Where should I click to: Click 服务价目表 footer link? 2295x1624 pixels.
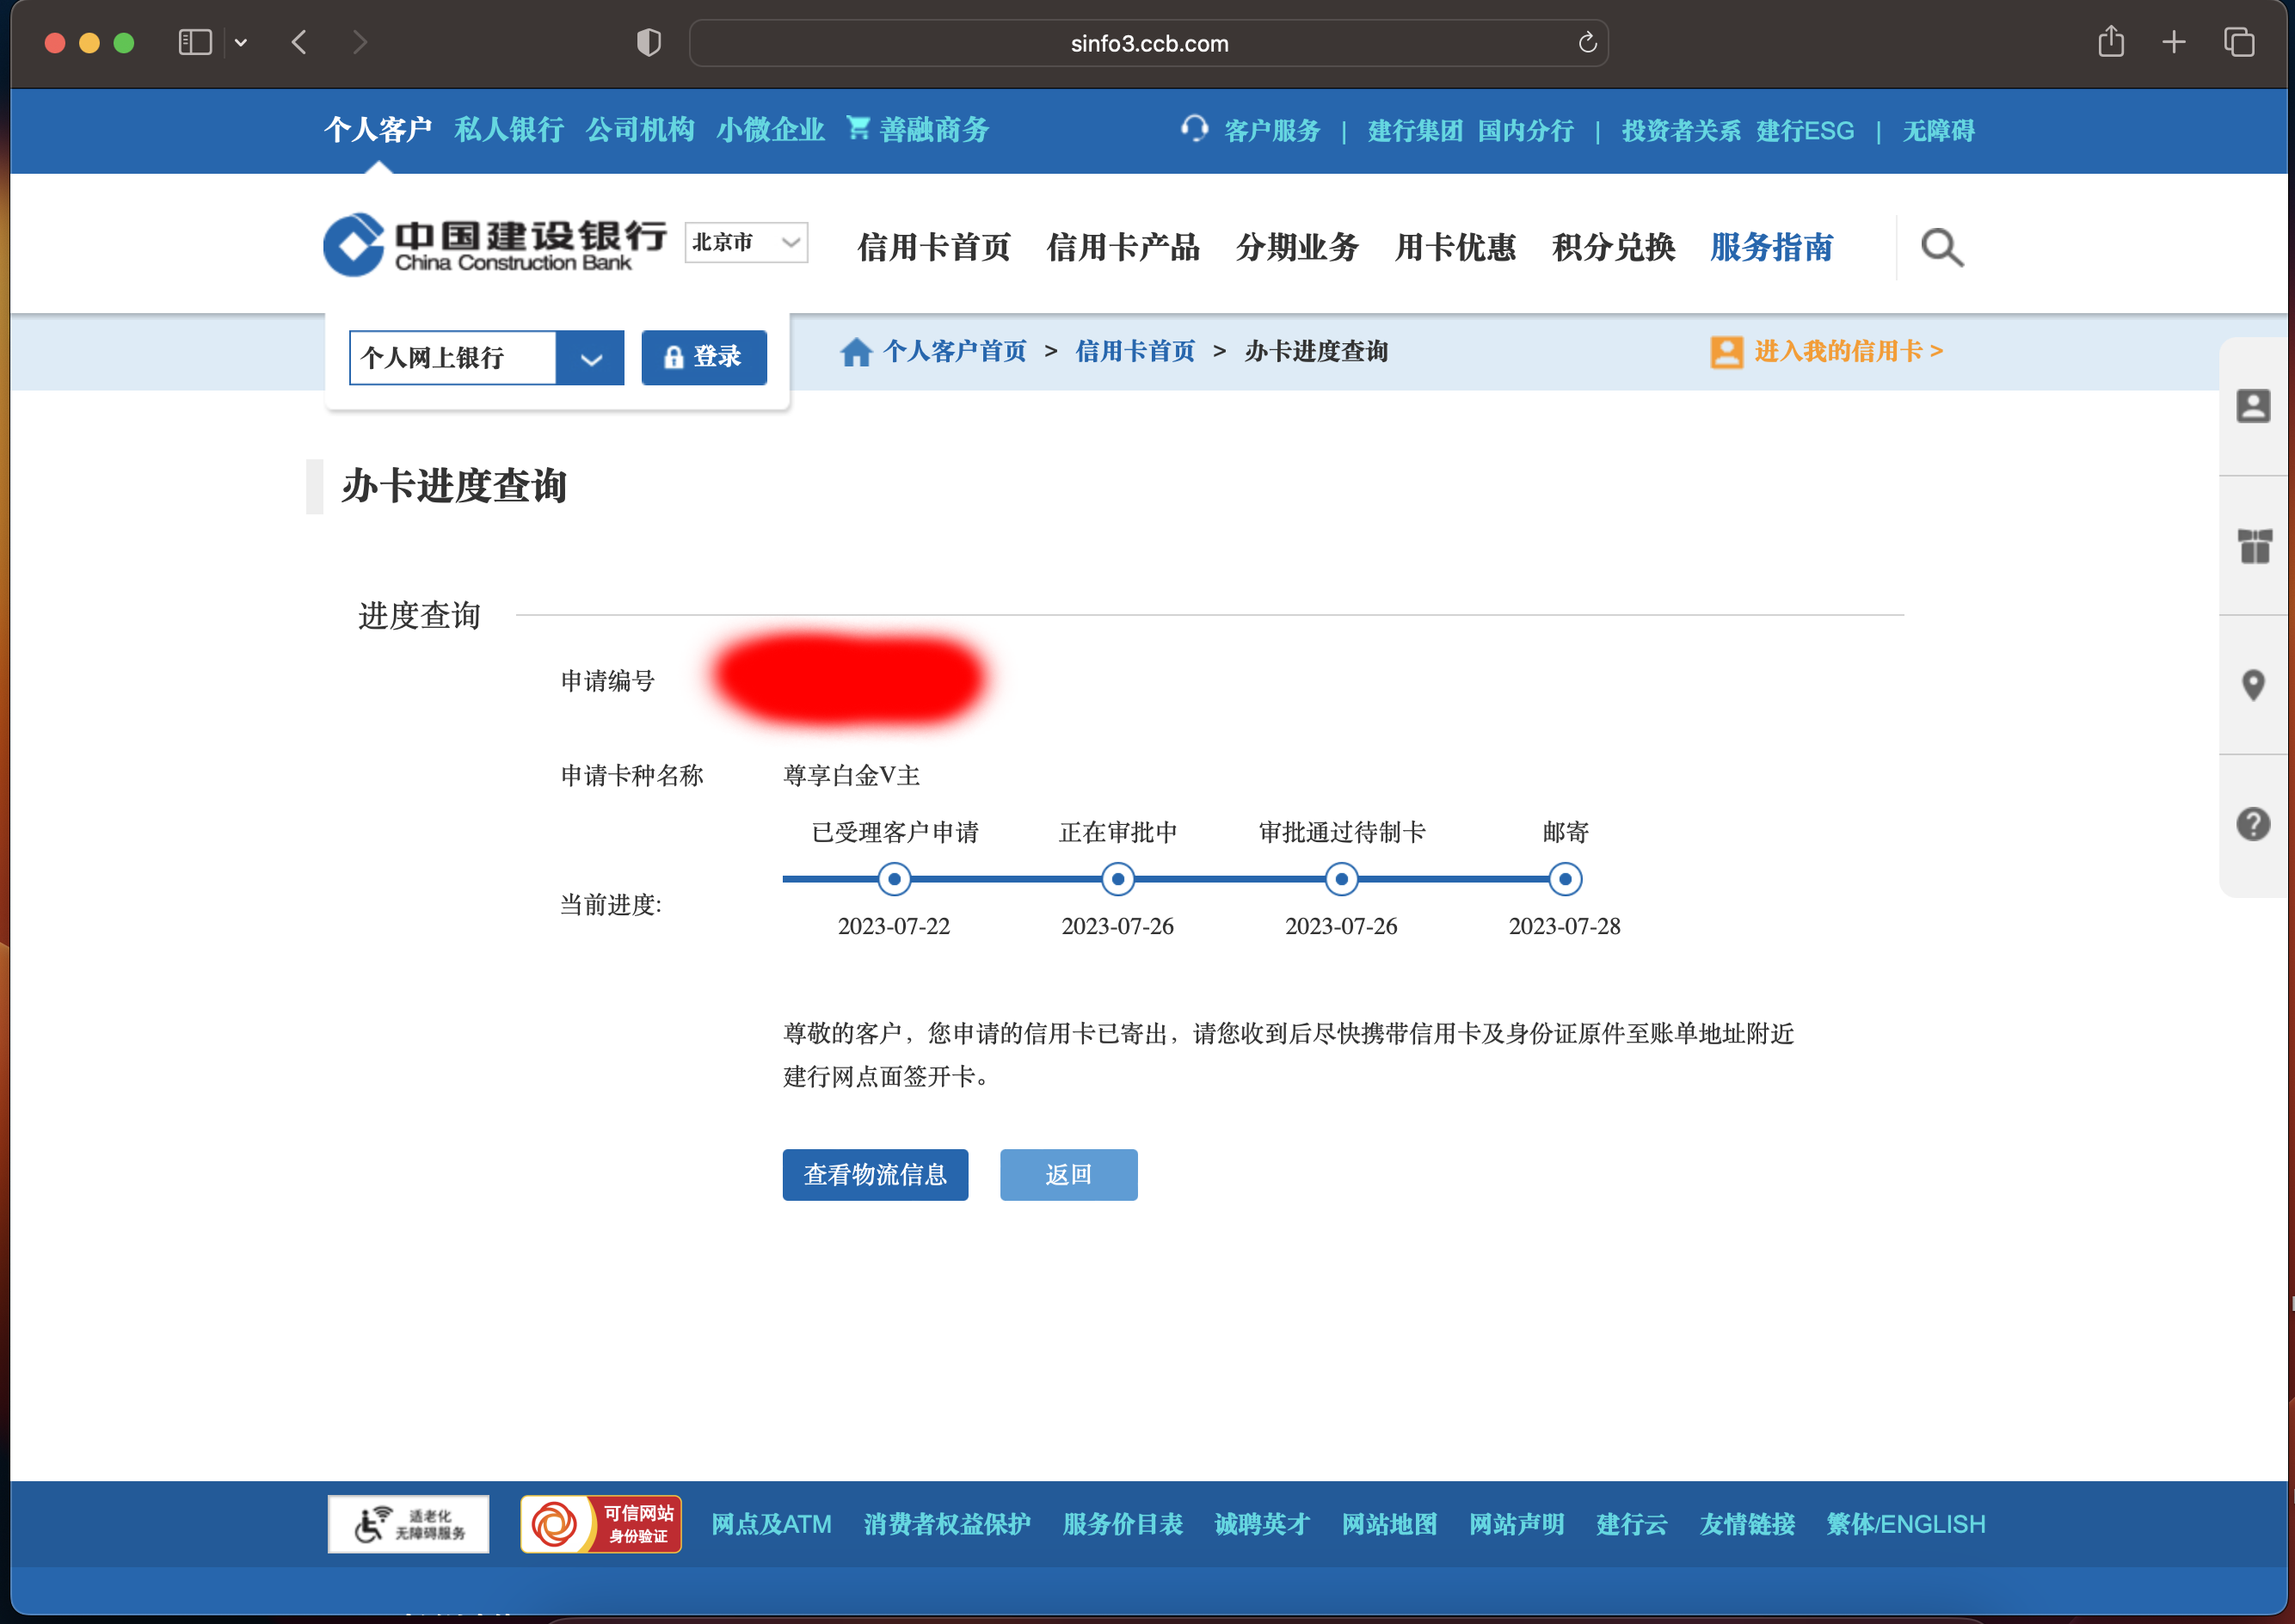point(1123,1524)
